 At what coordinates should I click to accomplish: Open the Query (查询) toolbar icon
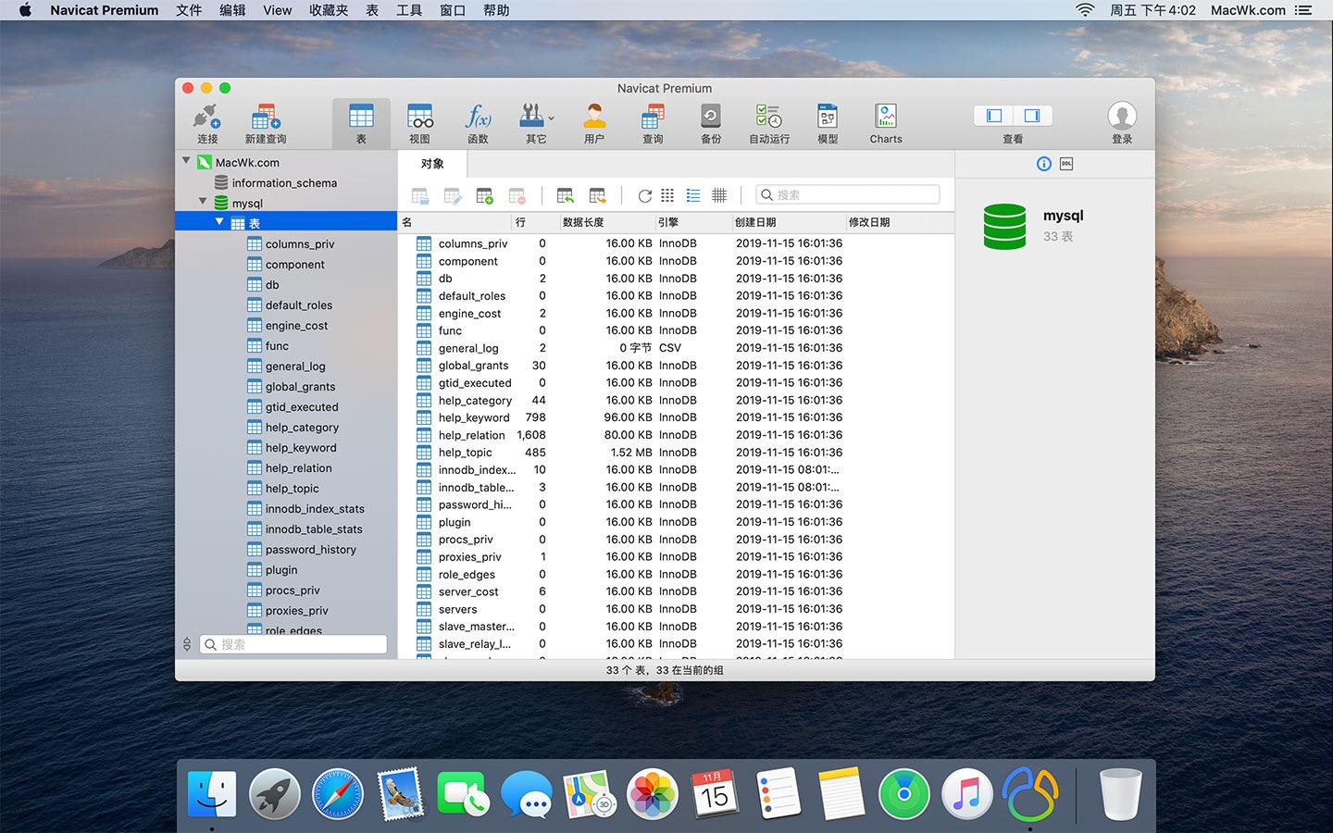[x=653, y=123]
